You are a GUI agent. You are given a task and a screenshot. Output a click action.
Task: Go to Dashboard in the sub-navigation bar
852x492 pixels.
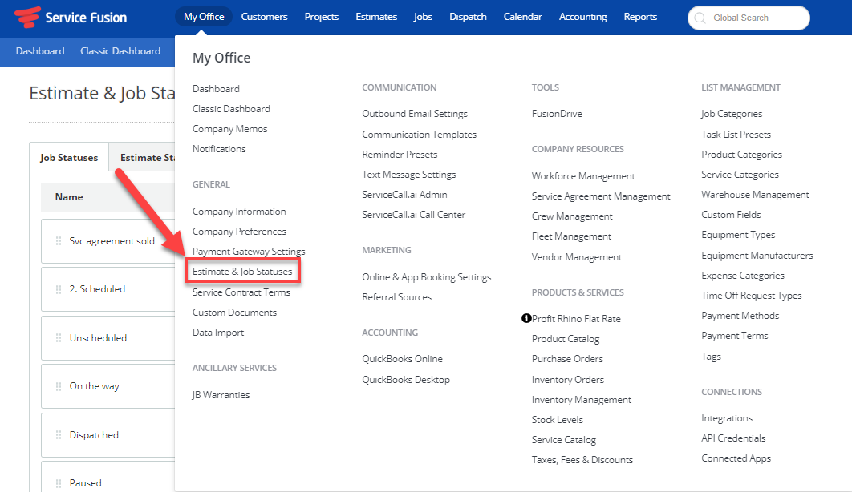click(x=40, y=51)
